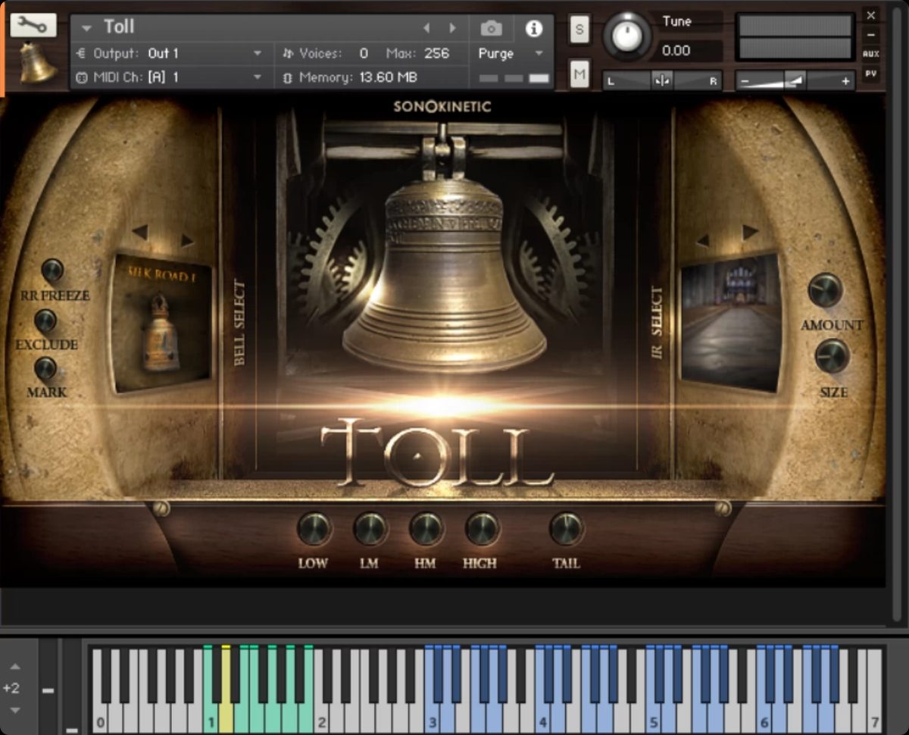Adjust the Tune knob
Screen dimensions: 909x735
(626, 35)
